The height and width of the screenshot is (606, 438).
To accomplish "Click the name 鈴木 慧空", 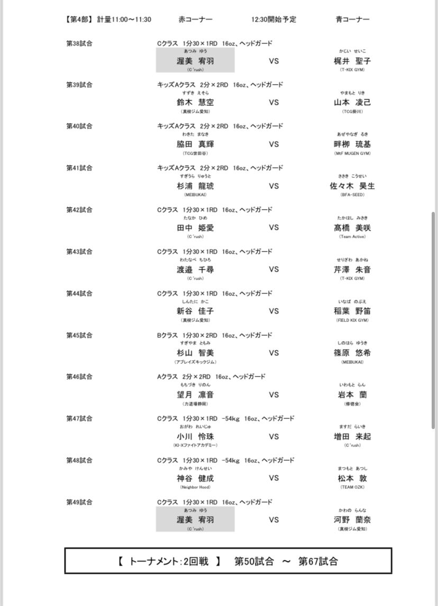I will (195, 102).
